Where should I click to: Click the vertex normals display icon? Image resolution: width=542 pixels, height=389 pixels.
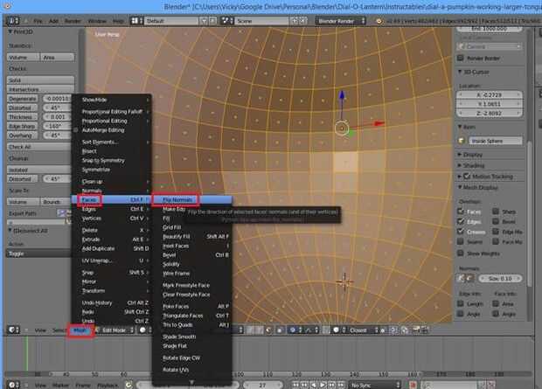462,278
